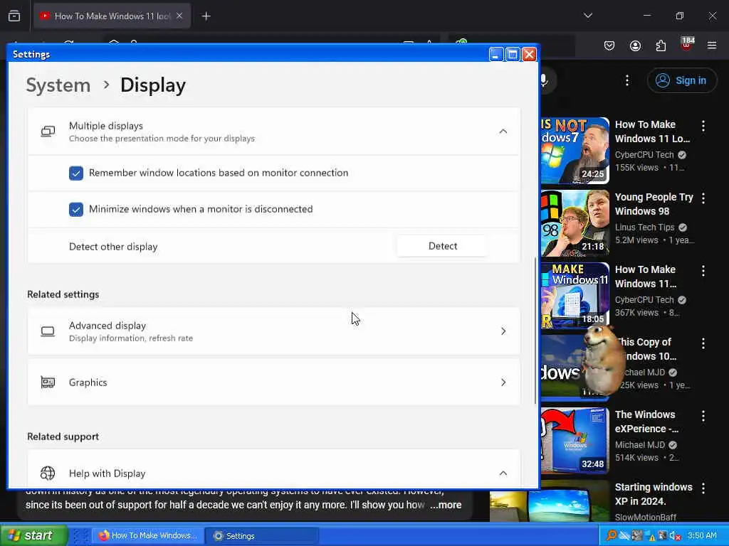The width and height of the screenshot is (729, 546).
Task: Open 18:05 Make Windows 11 video thumbnail
Action: pos(575,295)
